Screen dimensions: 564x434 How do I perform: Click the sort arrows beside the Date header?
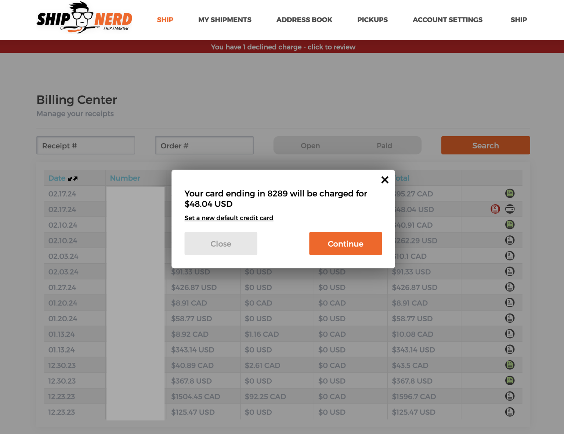click(x=73, y=178)
